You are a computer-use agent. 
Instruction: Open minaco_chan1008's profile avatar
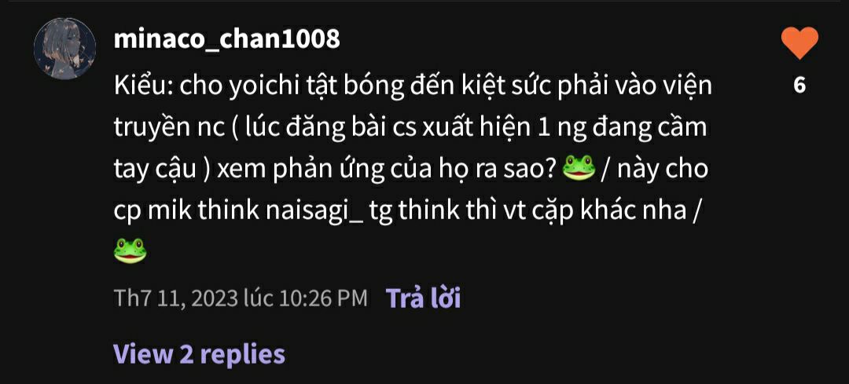click(65, 49)
